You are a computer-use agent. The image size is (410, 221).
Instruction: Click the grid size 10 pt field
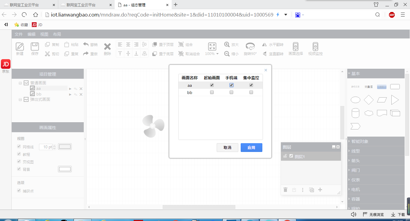(46, 147)
